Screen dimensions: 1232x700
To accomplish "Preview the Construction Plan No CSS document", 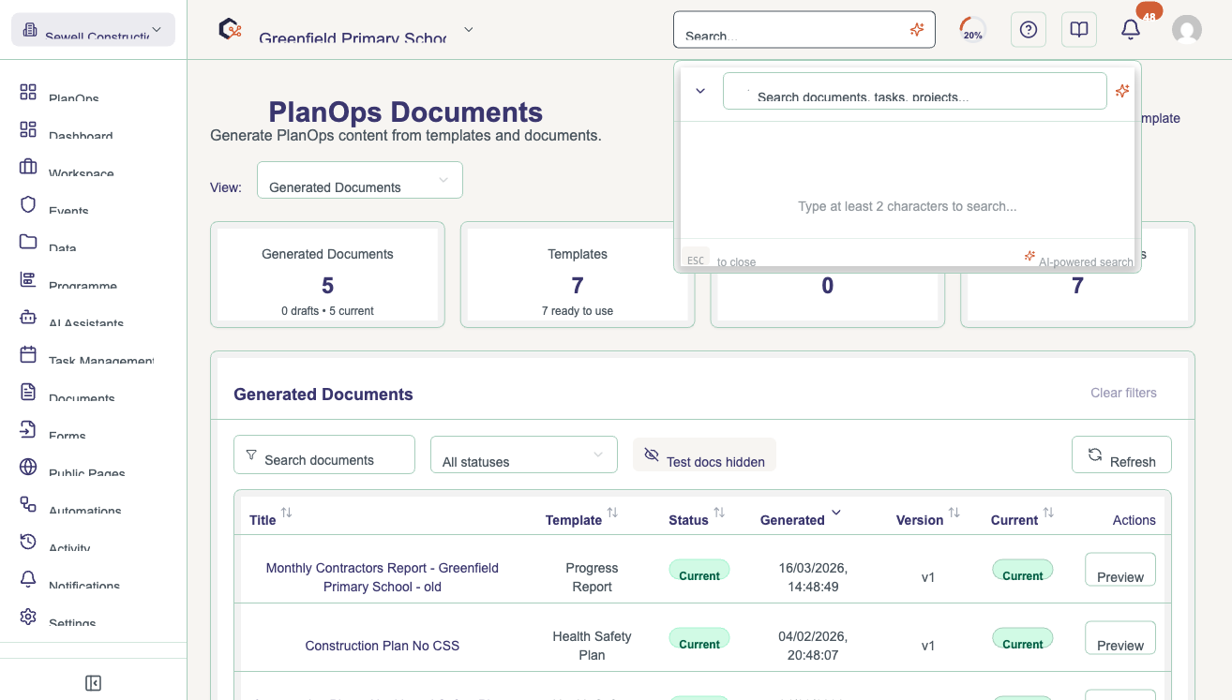I will (1120, 638).
